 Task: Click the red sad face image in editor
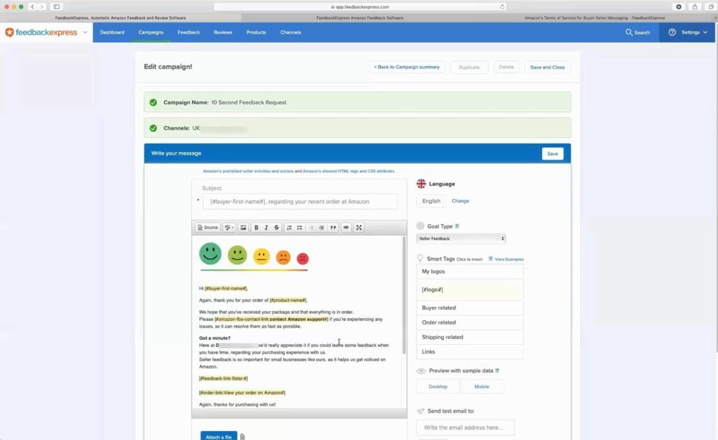[303, 259]
